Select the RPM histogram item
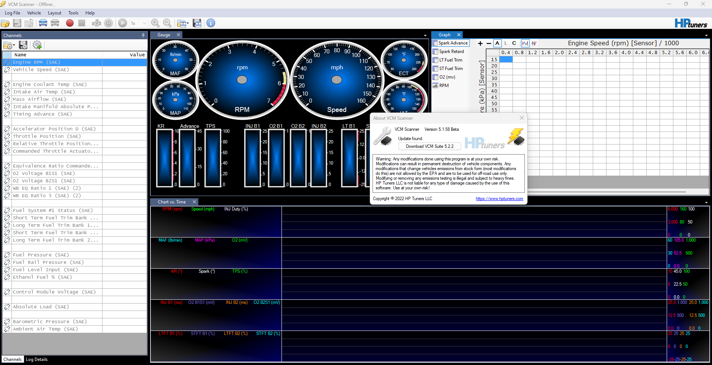This screenshot has height=365, width=712. coord(441,86)
